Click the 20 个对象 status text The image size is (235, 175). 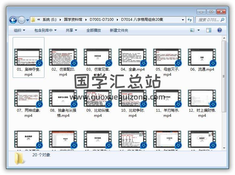pos(41,155)
